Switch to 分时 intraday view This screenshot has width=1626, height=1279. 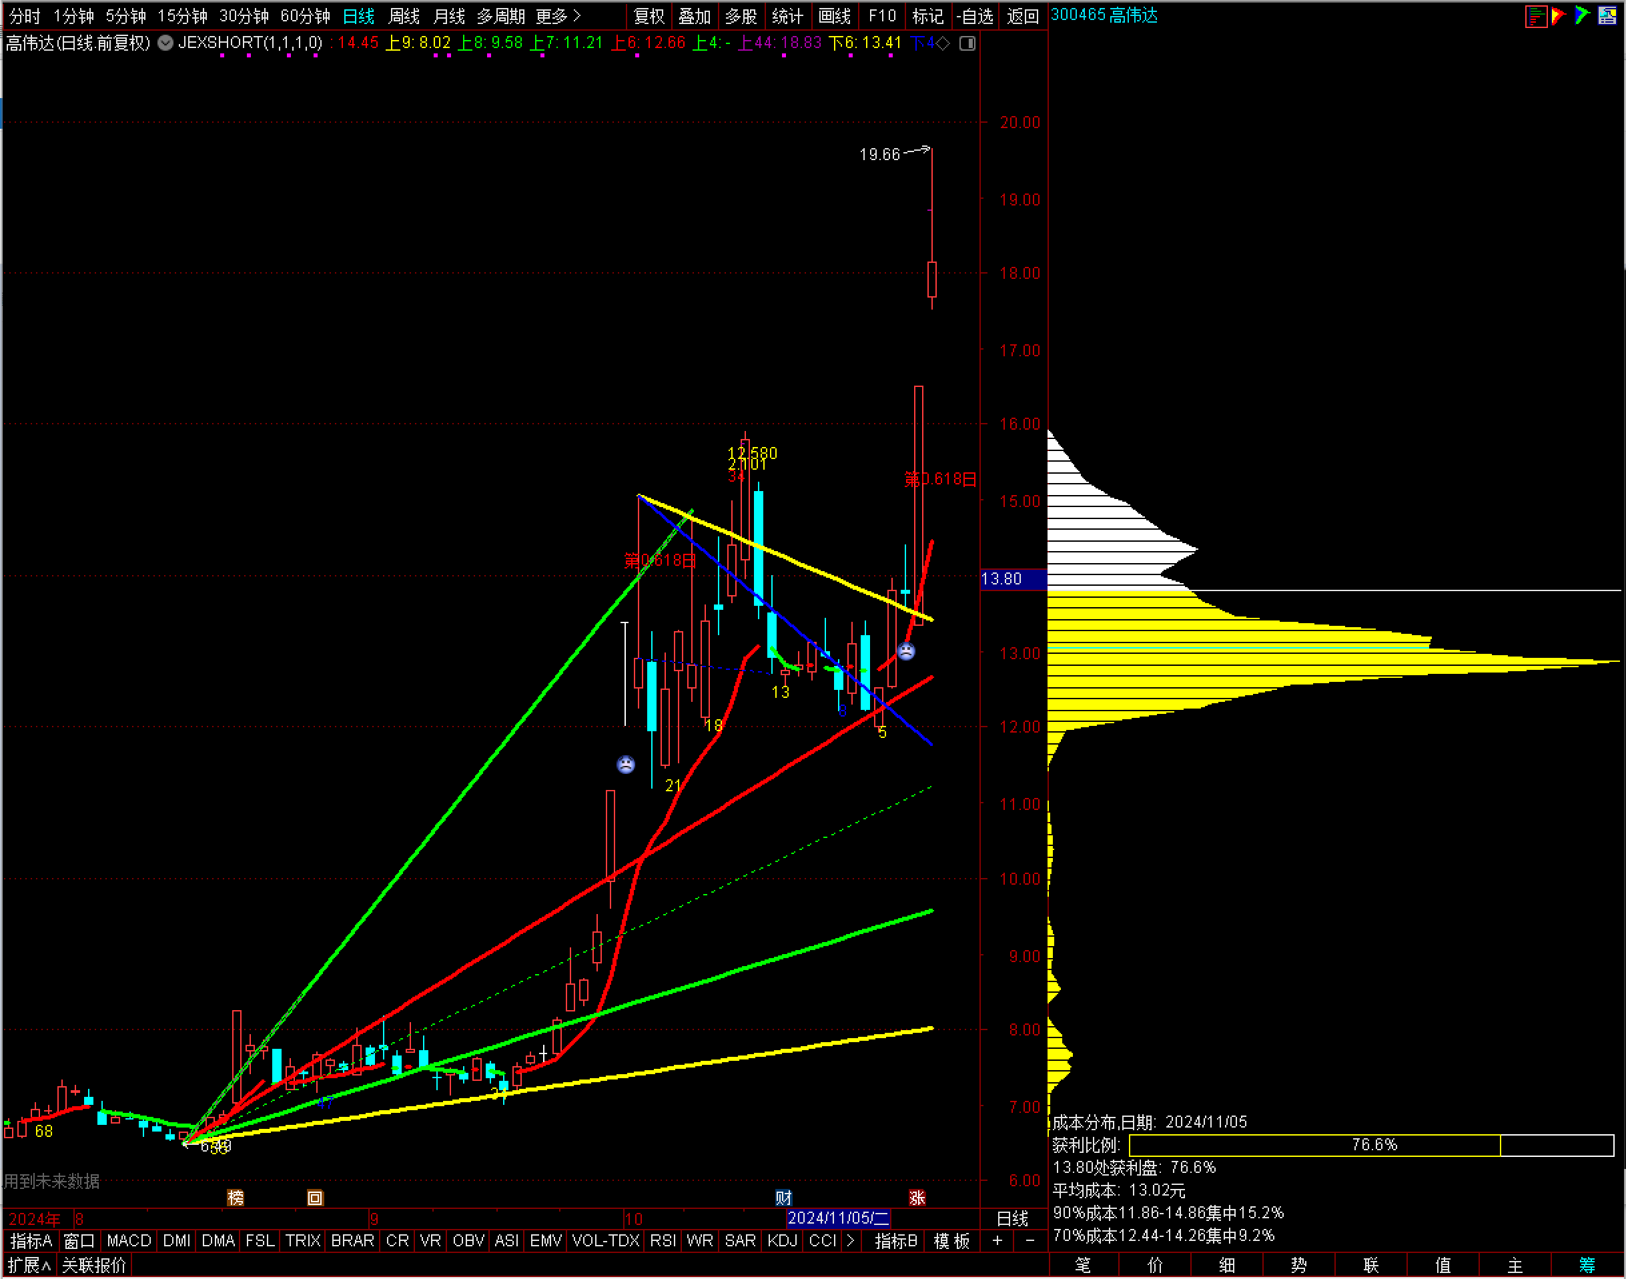[25, 16]
